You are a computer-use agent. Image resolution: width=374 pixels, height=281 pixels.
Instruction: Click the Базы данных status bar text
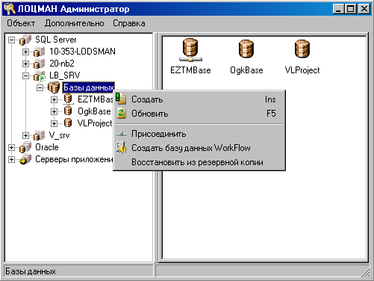[x=31, y=271]
